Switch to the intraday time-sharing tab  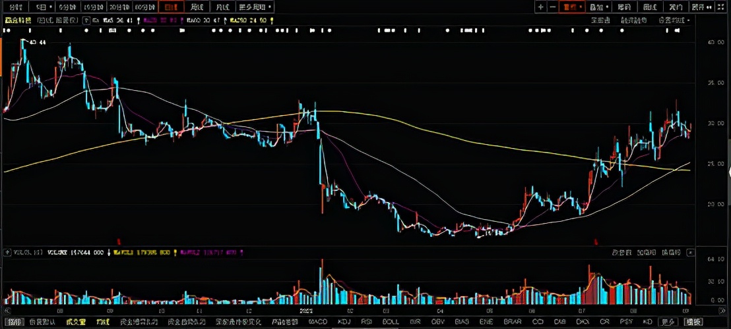(15, 7)
